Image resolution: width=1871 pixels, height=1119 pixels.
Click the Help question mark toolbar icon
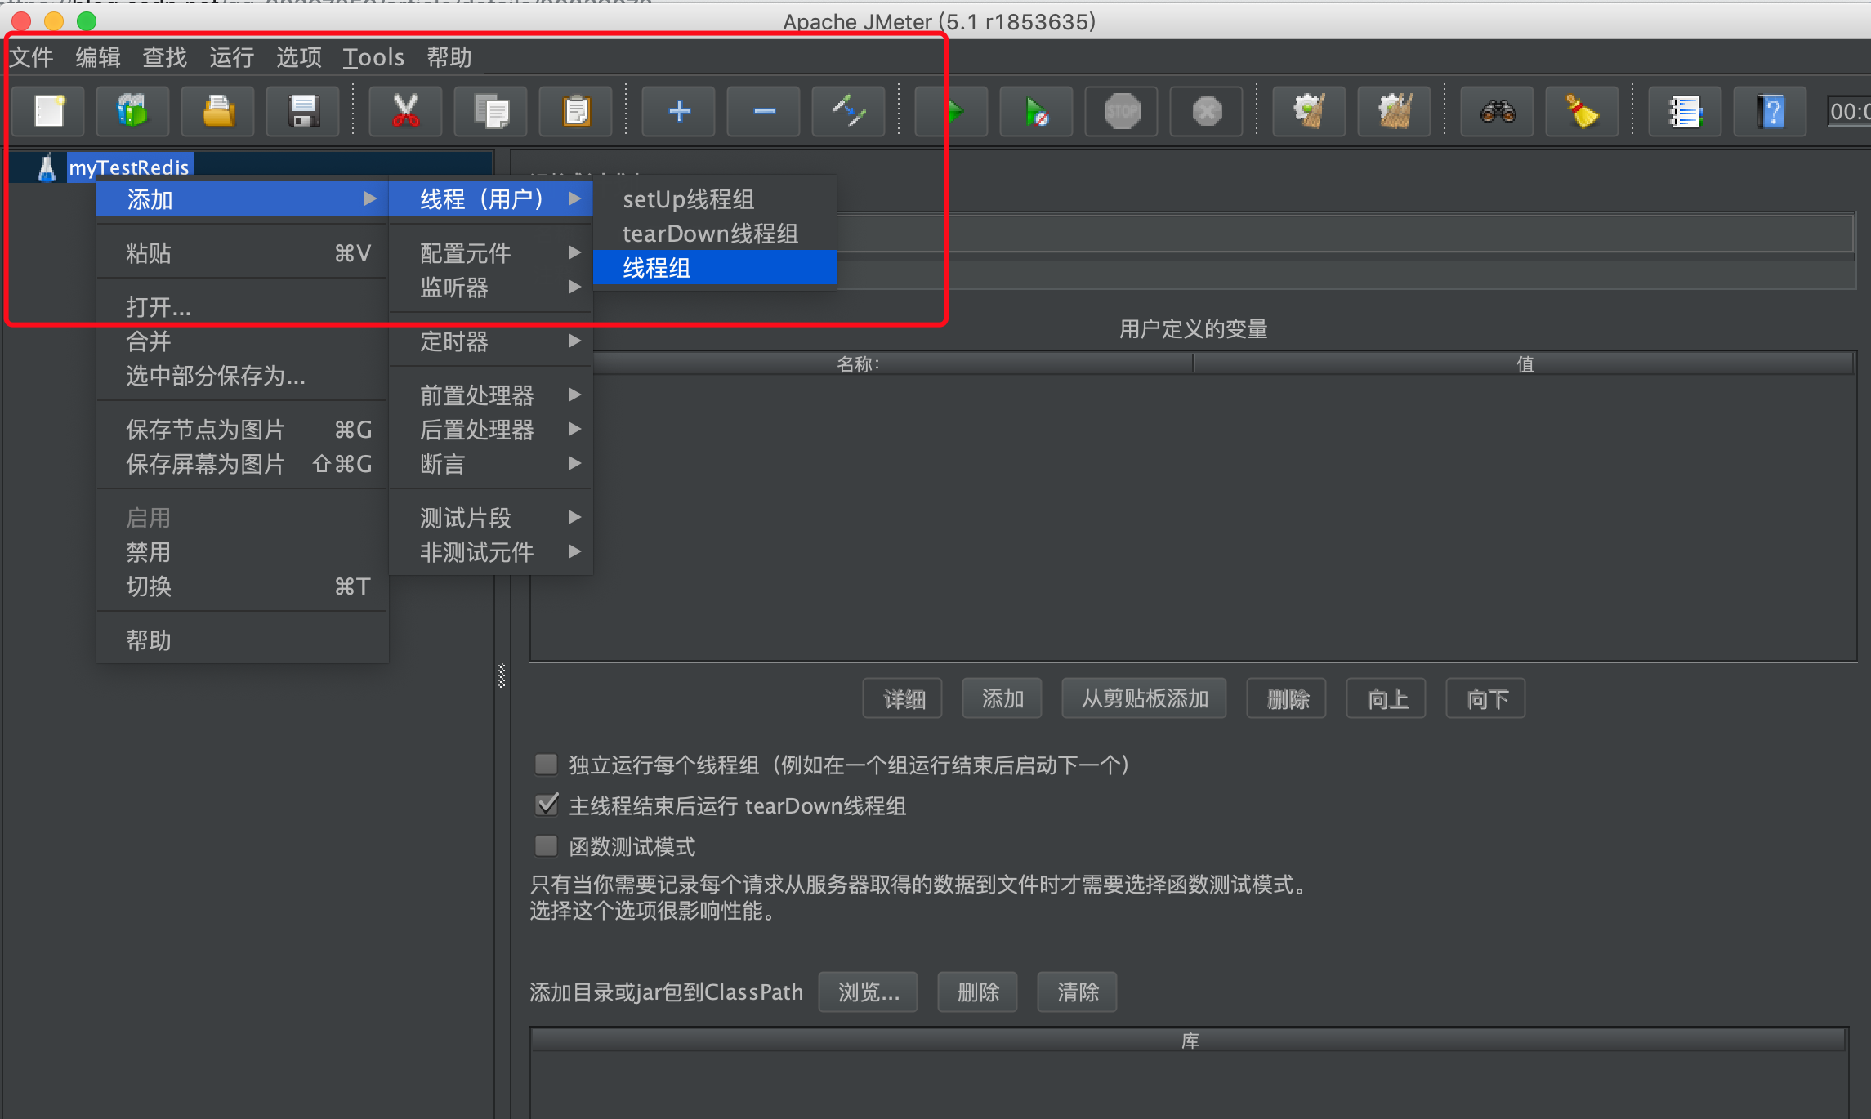pos(1770,111)
